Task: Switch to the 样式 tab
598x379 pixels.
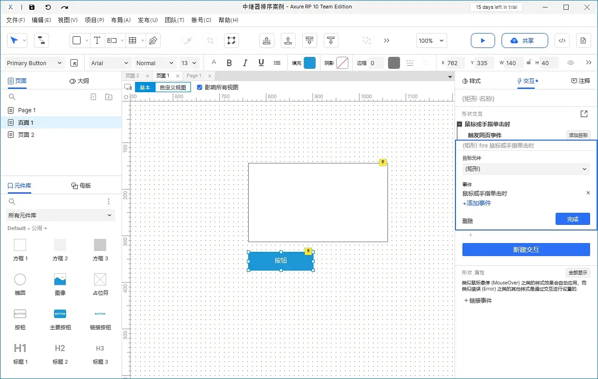Action: [x=471, y=81]
